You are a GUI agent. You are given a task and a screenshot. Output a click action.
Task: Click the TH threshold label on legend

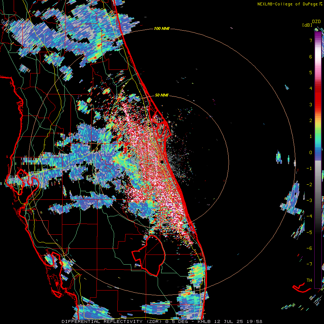[x=309, y=280]
